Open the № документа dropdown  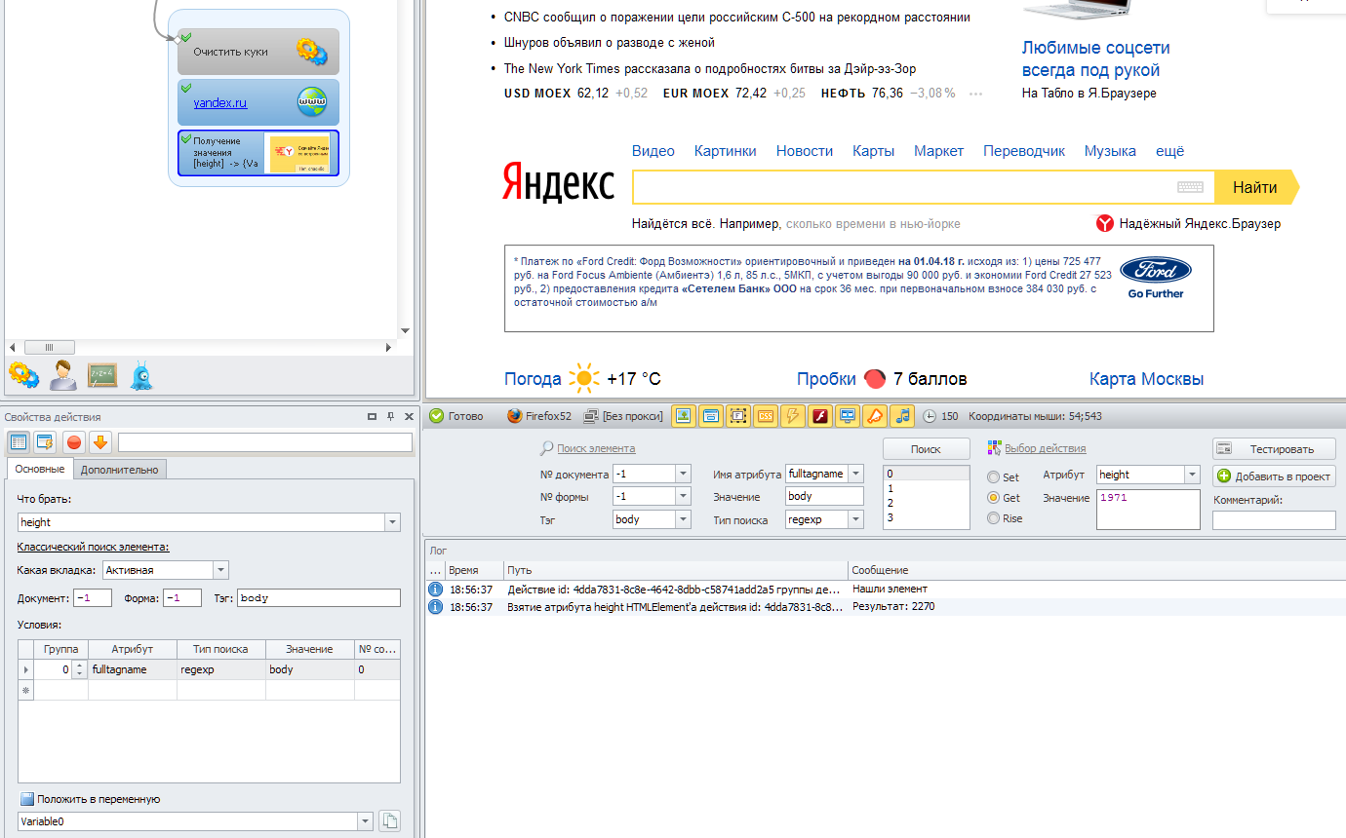point(683,474)
